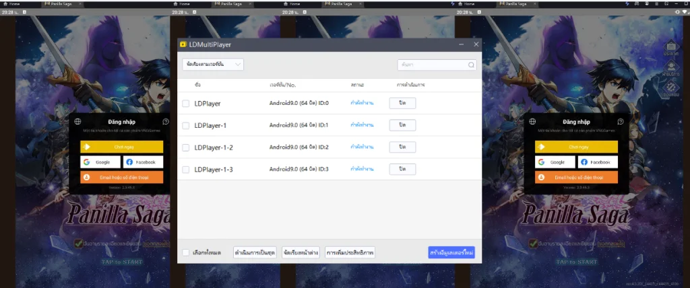The width and height of the screenshot is (690, 288).
Task: Toggle terms agreement checkbox in rightmost emulator
Action: pyautogui.click(x=533, y=243)
